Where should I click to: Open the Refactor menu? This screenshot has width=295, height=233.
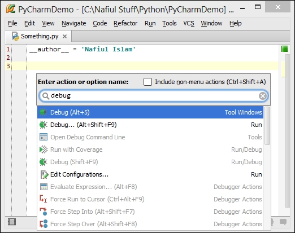click(125, 23)
